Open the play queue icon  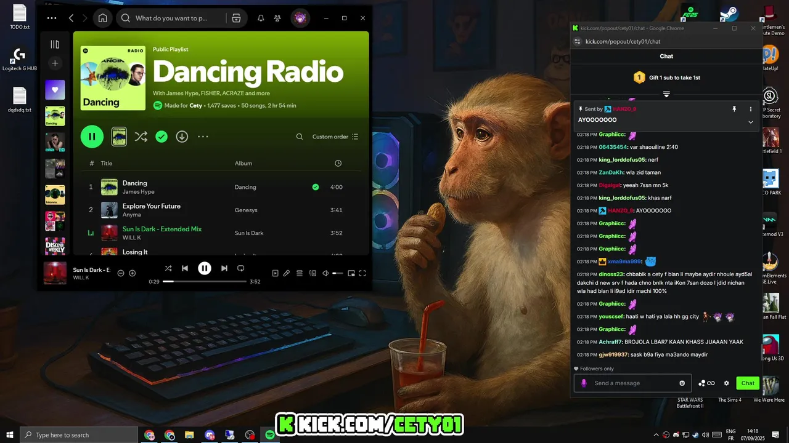pyautogui.click(x=300, y=273)
